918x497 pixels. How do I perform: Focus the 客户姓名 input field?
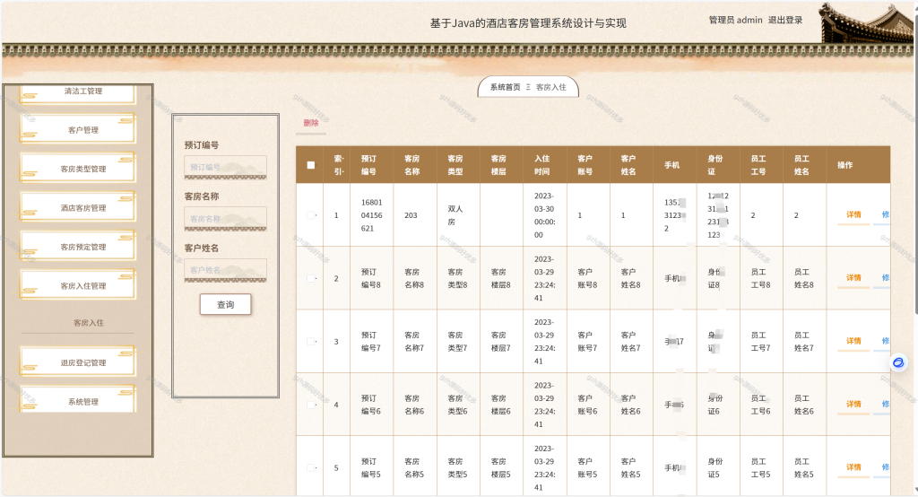pyautogui.click(x=225, y=270)
